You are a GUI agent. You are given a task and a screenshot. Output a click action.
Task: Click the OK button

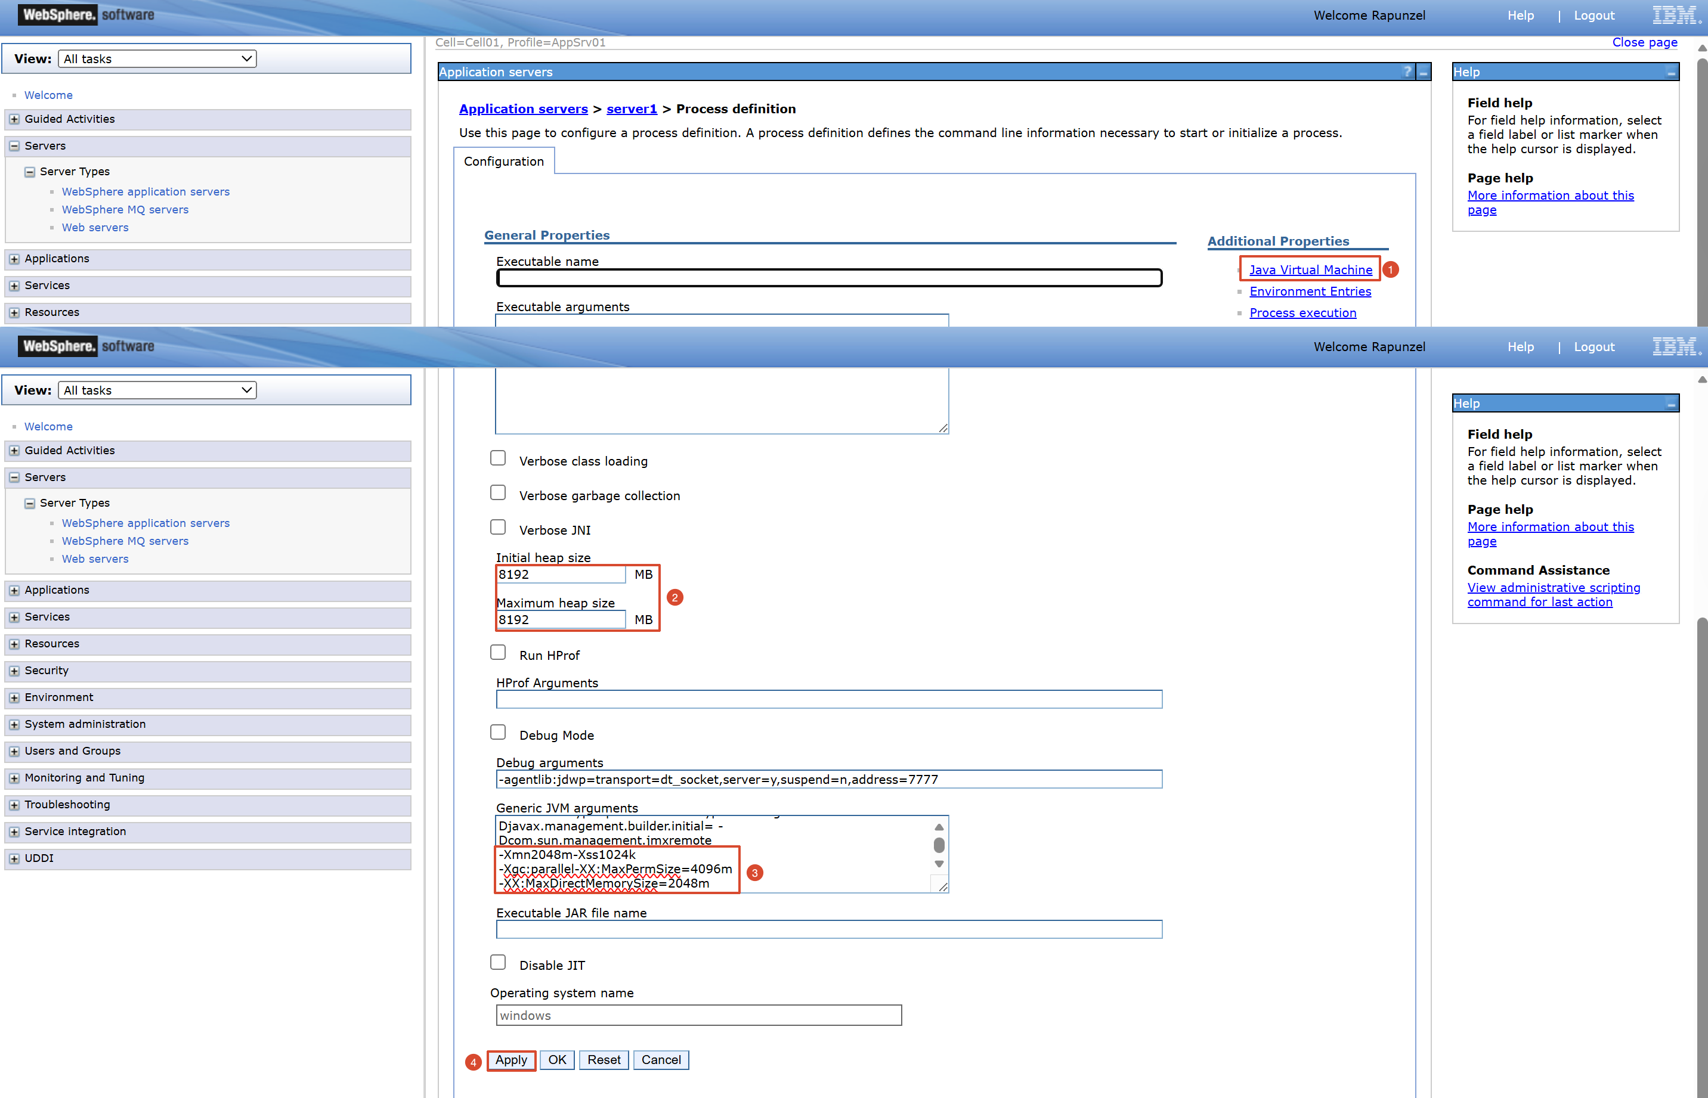point(557,1060)
